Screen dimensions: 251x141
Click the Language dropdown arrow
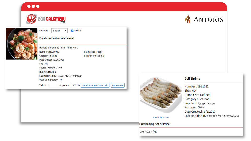[x=65, y=31]
